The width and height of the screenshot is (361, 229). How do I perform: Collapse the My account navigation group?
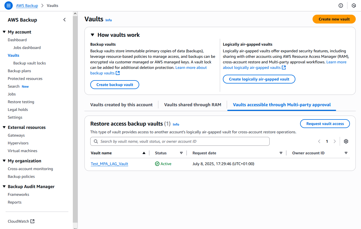point(4,32)
